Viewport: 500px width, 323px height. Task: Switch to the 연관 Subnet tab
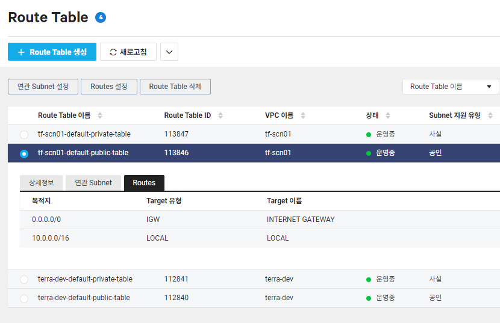(93, 183)
